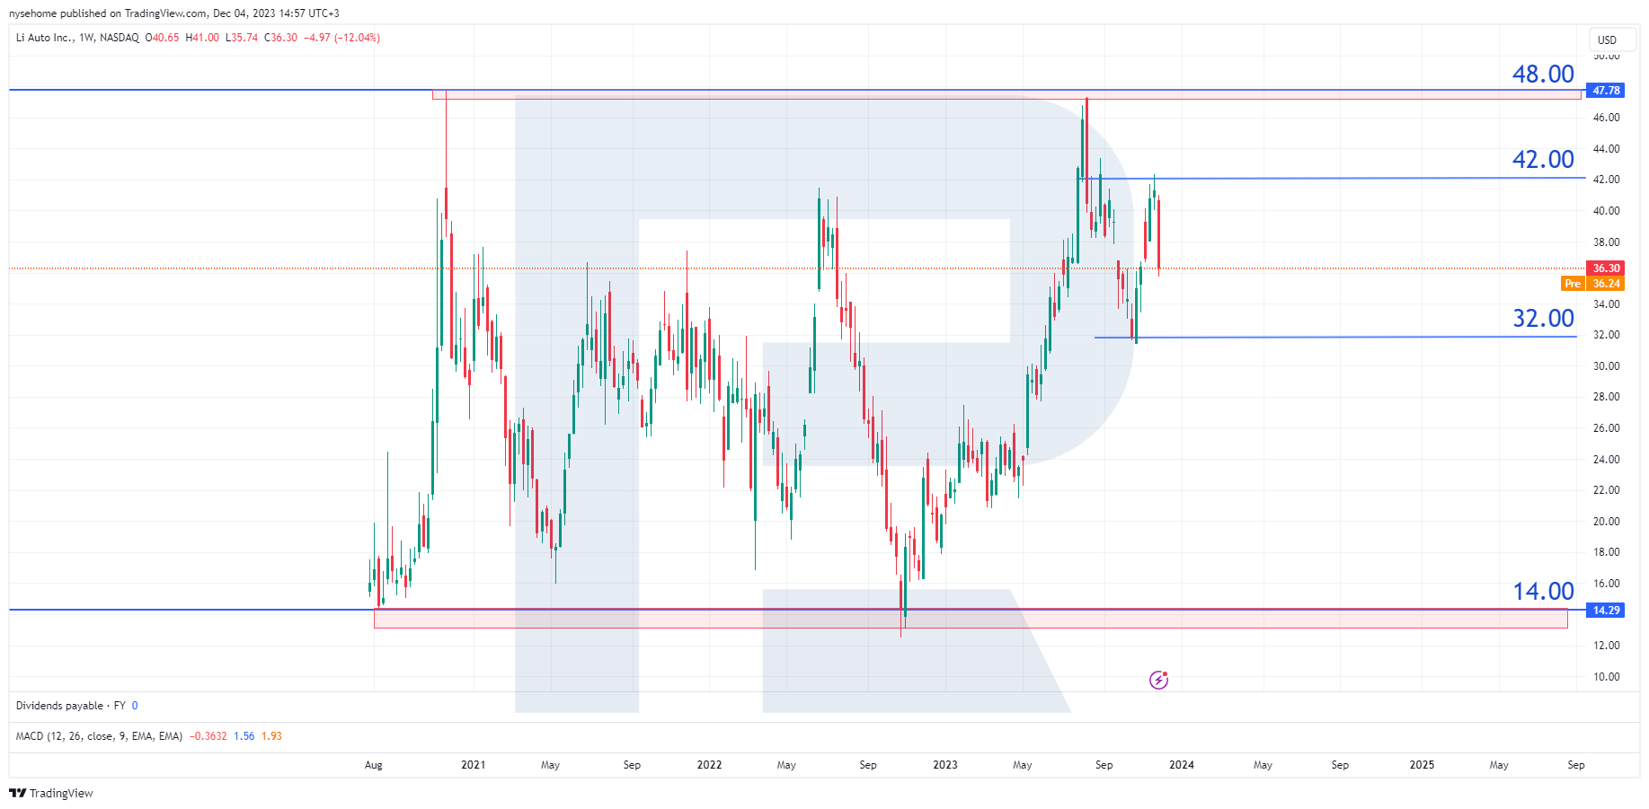Select the Li Auto Inc. symbol title
Screen dimensions: 1649x809
tap(44, 38)
